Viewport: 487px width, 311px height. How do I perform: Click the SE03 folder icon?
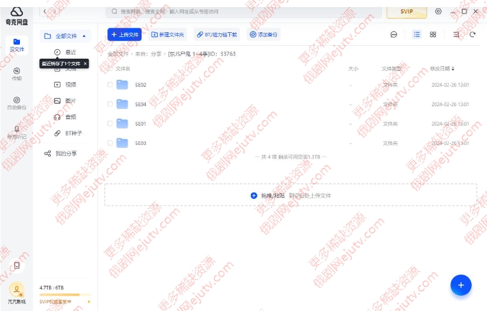coord(122,143)
